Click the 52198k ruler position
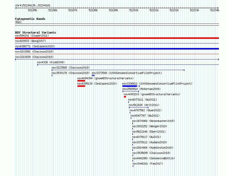This screenshot has width=226, height=176. pos(93,10)
